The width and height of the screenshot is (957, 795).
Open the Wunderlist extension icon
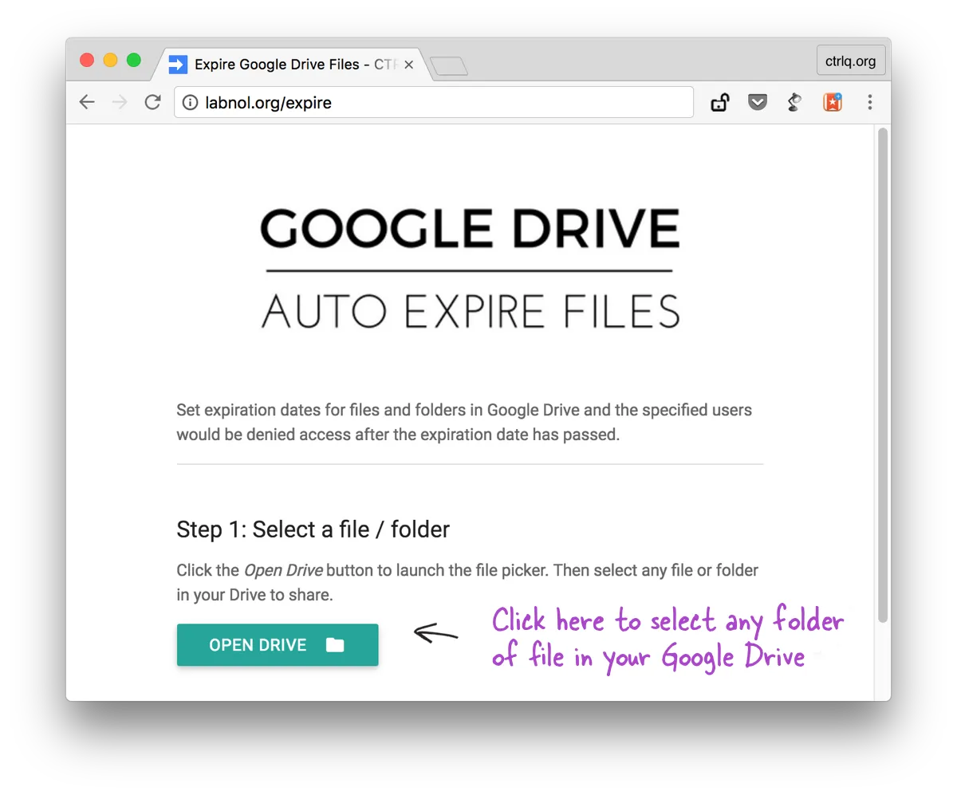[832, 102]
